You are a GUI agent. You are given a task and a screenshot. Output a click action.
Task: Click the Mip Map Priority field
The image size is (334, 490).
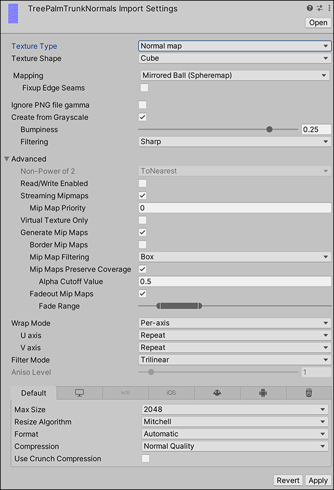pyautogui.click(x=235, y=208)
